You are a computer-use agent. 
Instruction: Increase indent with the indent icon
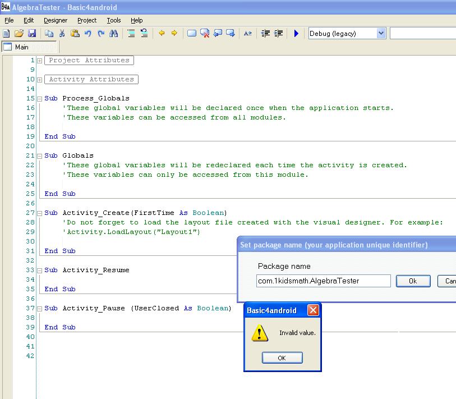278,34
